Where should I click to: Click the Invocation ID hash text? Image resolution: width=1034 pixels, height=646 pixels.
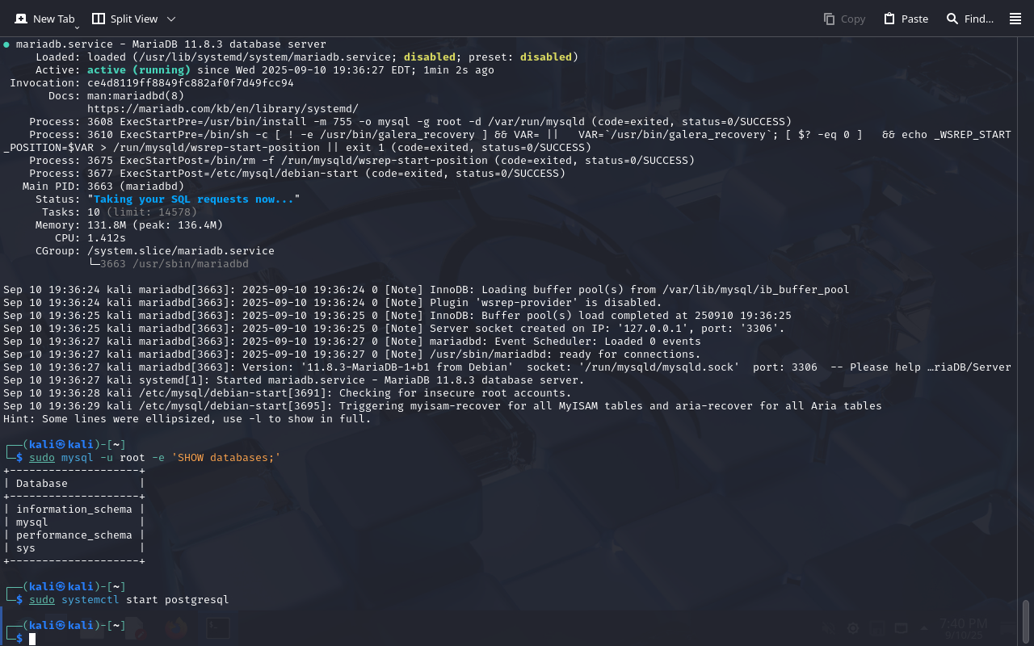click(191, 83)
